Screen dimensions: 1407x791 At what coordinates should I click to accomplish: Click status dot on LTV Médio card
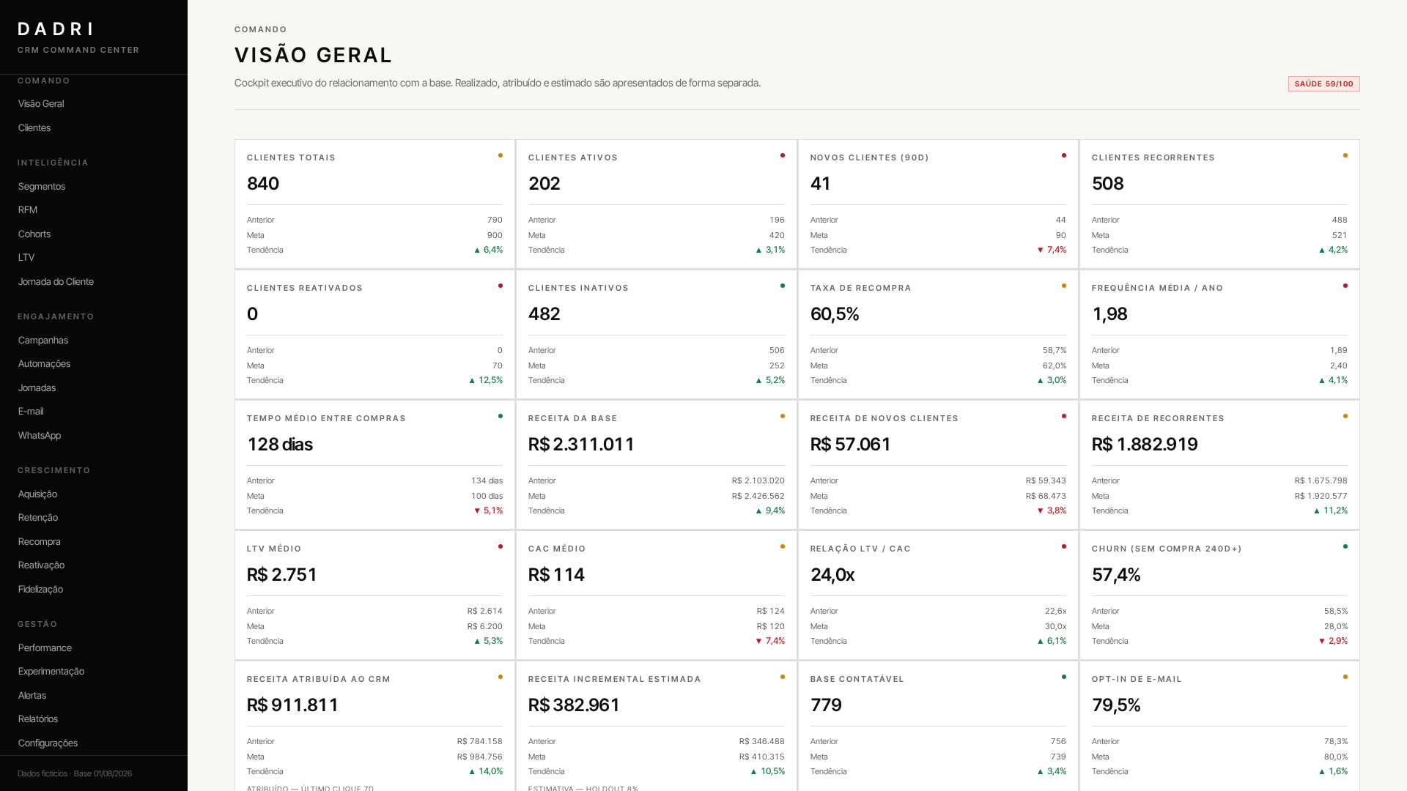click(x=501, y=546)
